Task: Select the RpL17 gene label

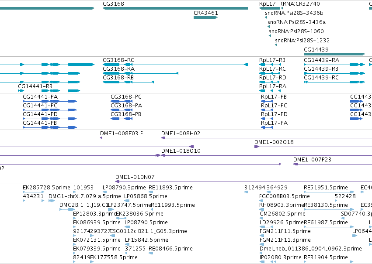Action: (268, 4)
